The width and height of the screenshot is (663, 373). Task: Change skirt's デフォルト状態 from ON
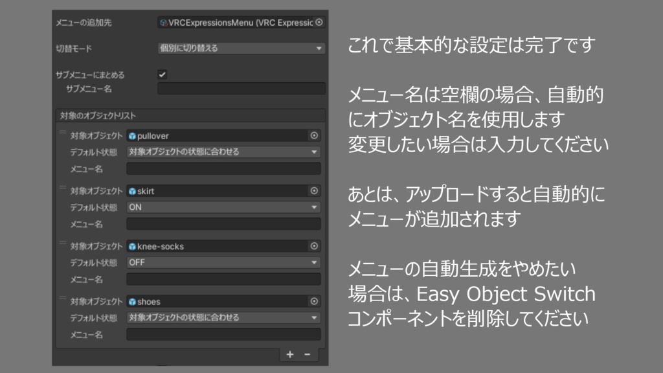click(223, 207)
